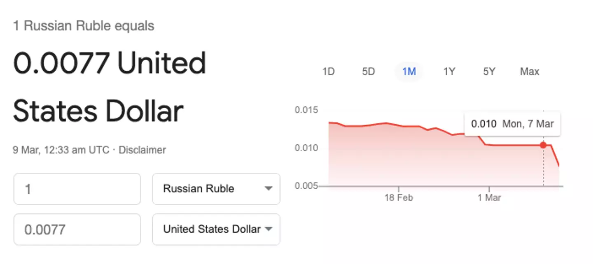Switch chart to the 5Y range
593x264 pixels.
point(489,72)
